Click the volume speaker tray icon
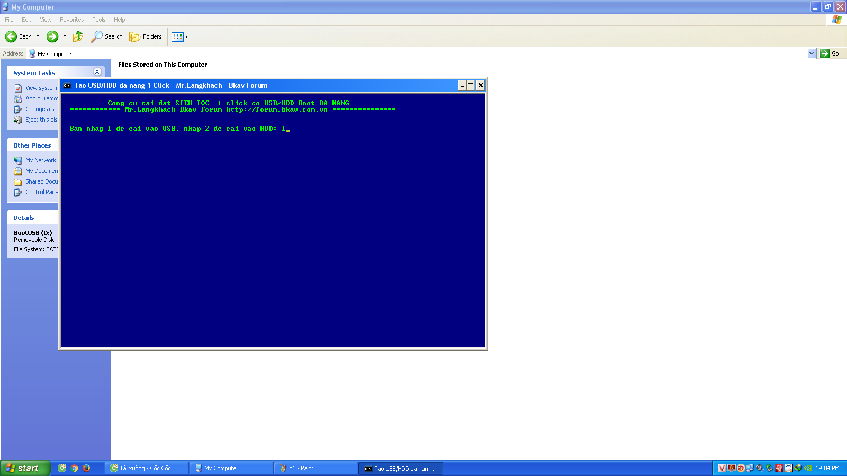Viewport: 847px width, 476px height. (760, 468)
